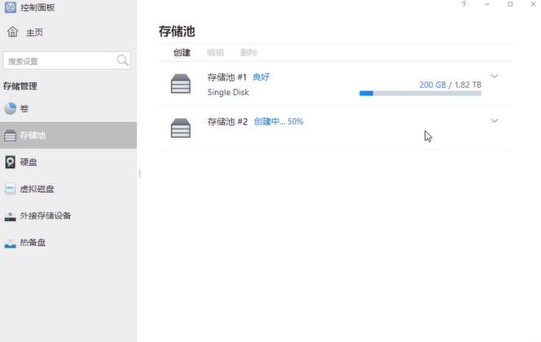Click the Control Panel app icon
The width and height of the screenshot is (541, 342).
(10, 7)
